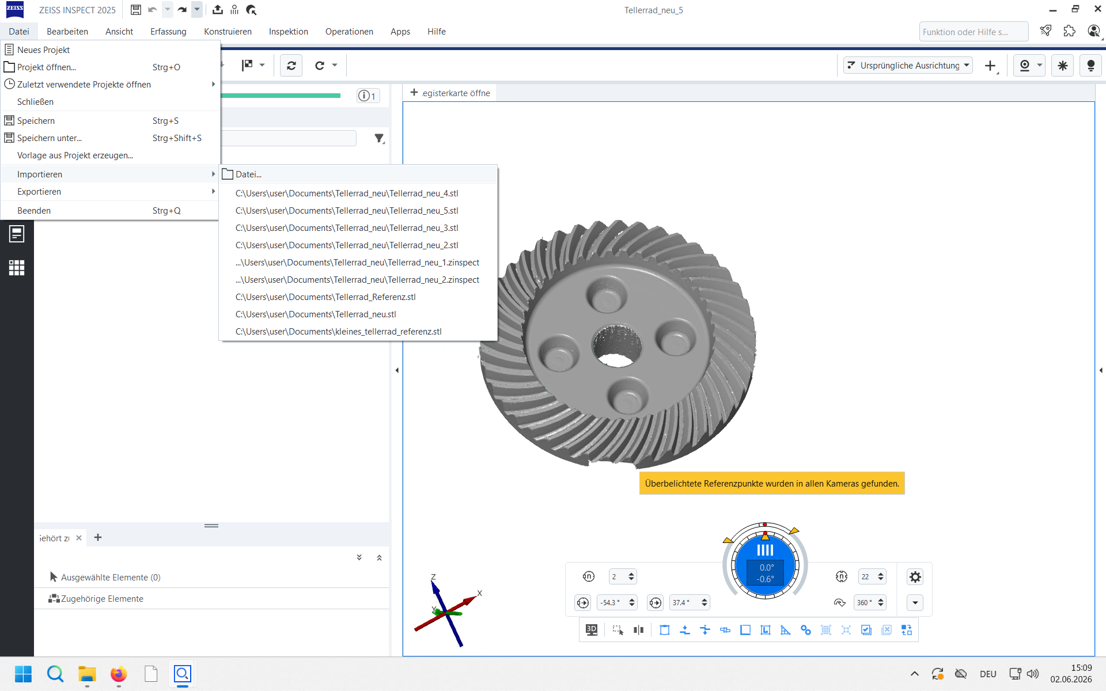This screenshot has height=691, width=1106.
Task: Click the arrow-into-circle button beside 37.4°
Action: (656, 602)
